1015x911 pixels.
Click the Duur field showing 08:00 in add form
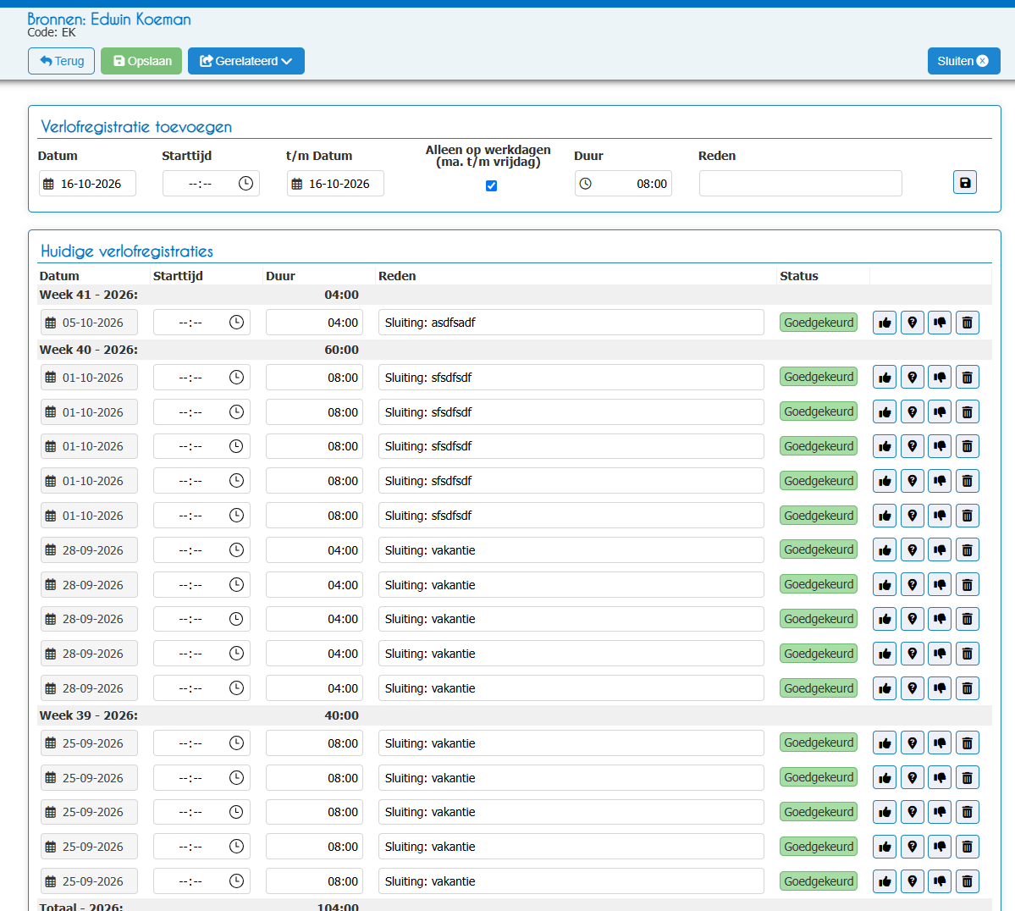(x=623, y=183)
